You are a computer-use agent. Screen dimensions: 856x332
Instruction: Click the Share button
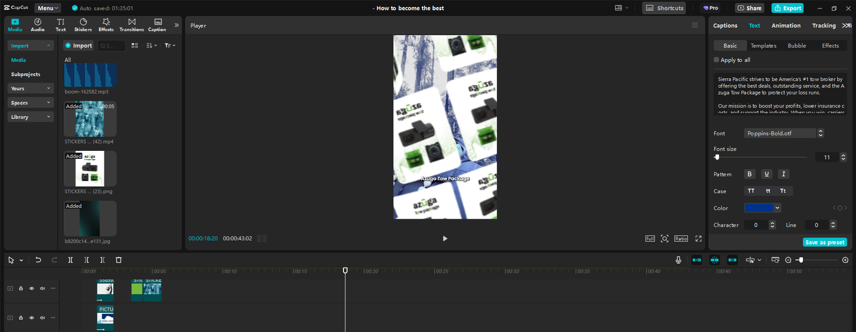pyautogui.click(x=749, y=8)
